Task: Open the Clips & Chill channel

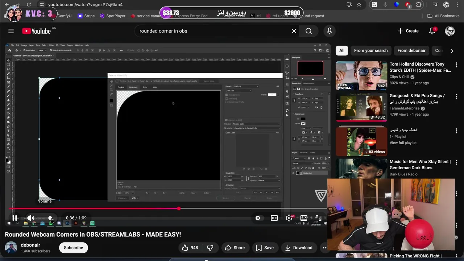Action: click(x=399, y=77)
